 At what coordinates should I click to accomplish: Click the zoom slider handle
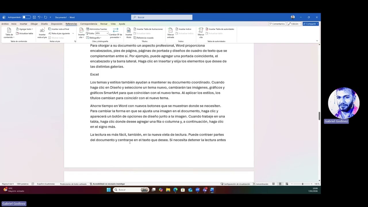(302, 184)
